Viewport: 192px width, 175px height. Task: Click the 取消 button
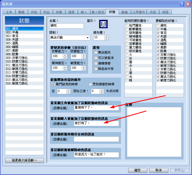pos(159,170)
